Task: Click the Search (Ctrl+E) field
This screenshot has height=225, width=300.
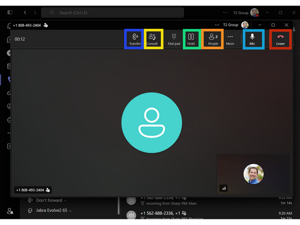Action: pyautogui.click(x=113, y=13)
